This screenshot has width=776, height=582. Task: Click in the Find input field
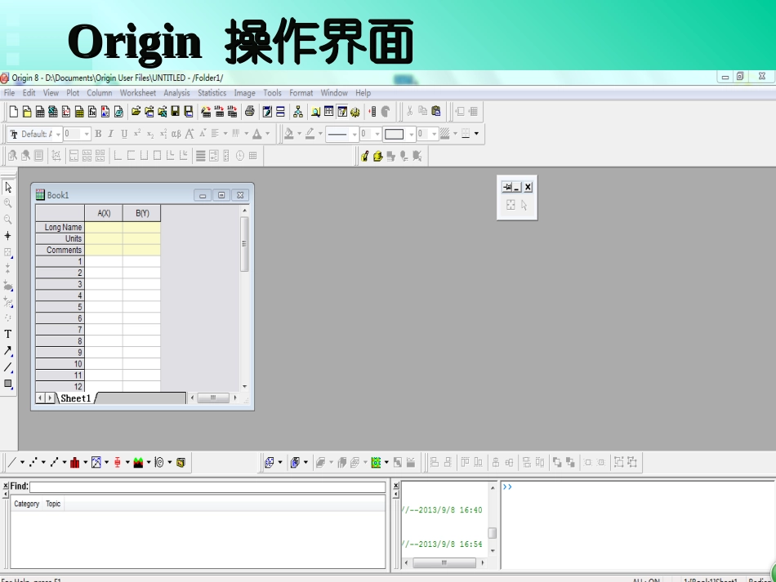[x=207, y=487]
